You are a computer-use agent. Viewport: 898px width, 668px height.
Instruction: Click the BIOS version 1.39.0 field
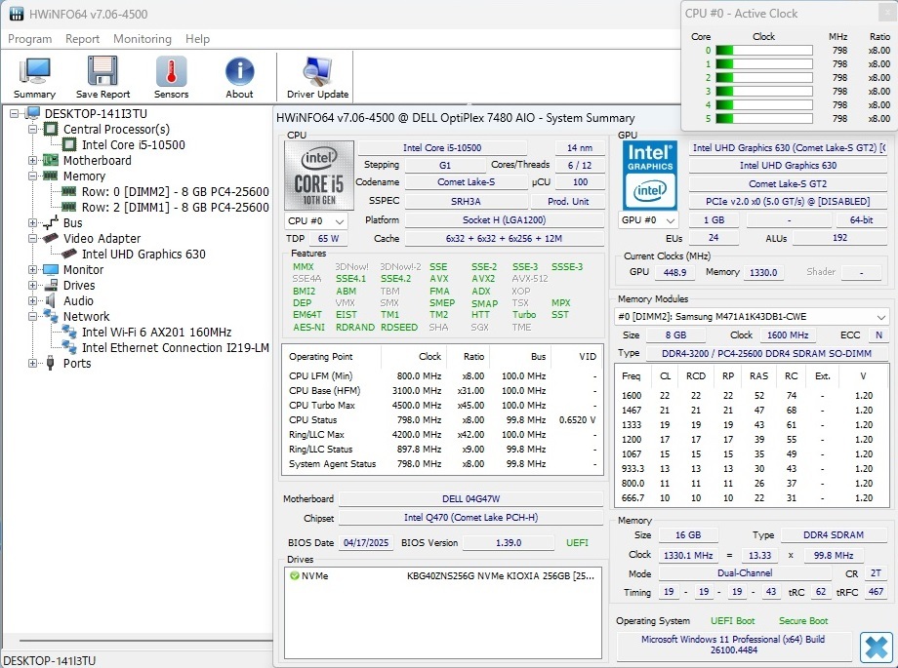[509, 542]
